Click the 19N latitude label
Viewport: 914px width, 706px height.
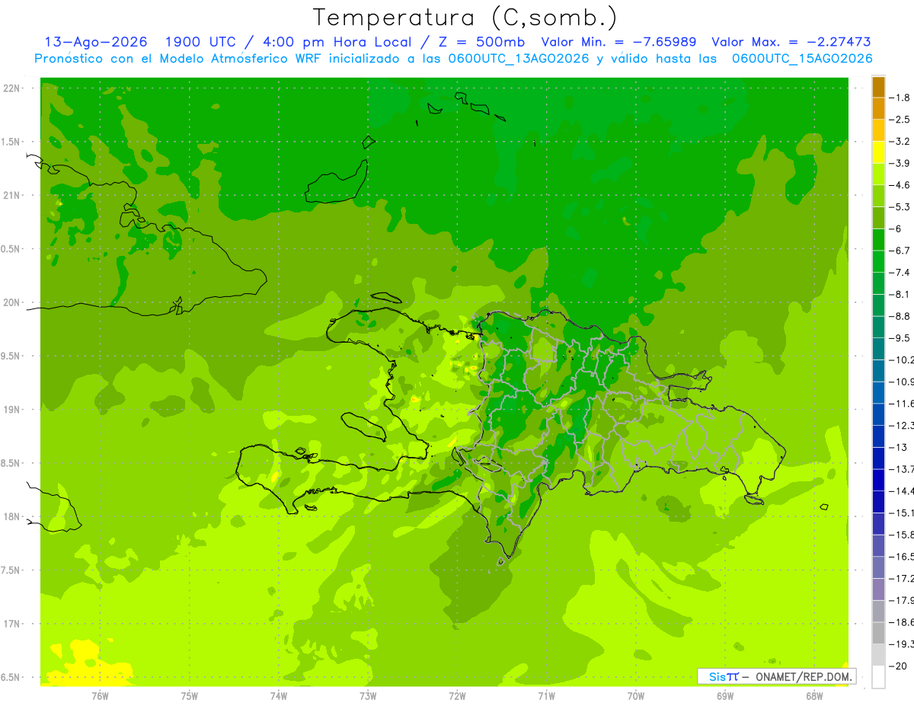click(12, 410)
